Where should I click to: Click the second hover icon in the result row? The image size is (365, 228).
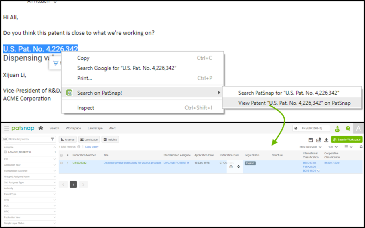tap(238, 167)
